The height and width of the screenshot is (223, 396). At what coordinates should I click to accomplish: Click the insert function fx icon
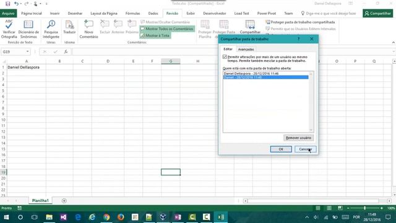pos(66,51)
